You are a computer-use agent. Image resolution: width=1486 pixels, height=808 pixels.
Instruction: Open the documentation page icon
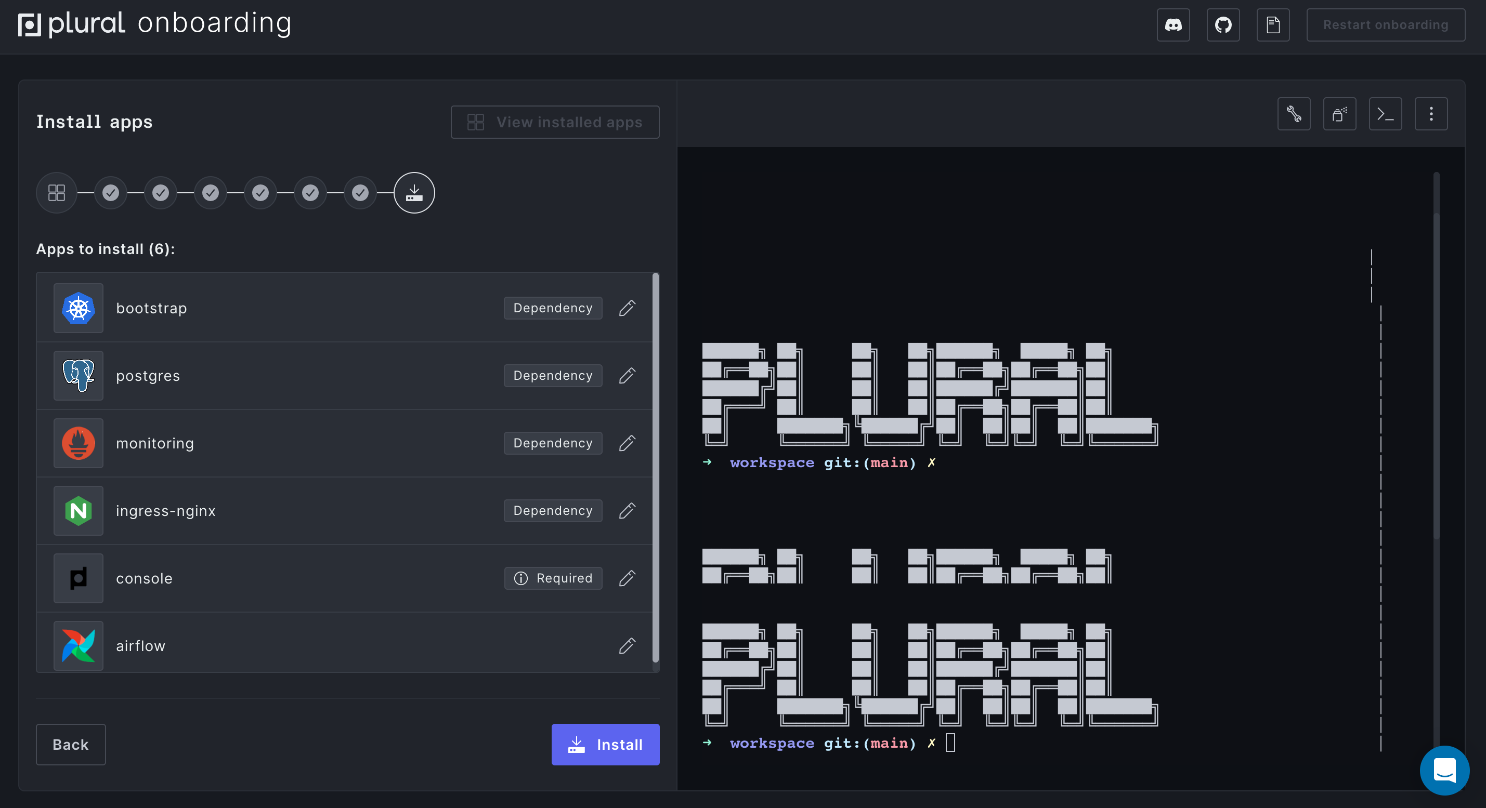click(x=1273, y=25)
